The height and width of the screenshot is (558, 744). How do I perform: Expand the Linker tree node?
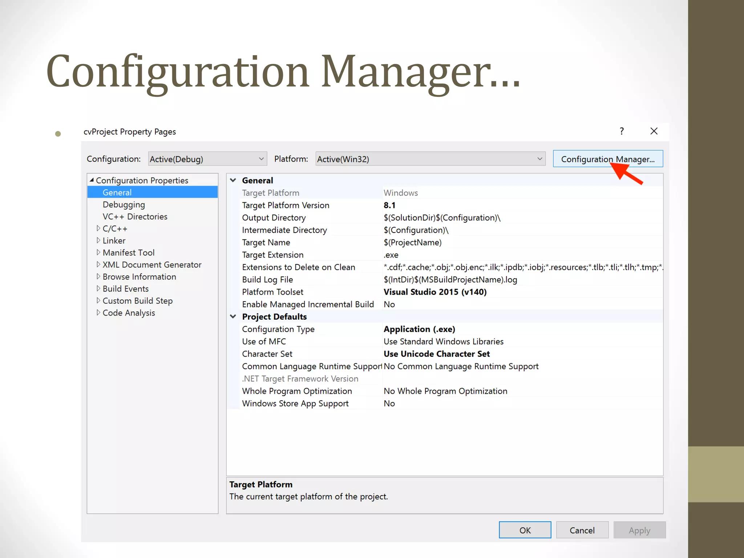(98, 240)
